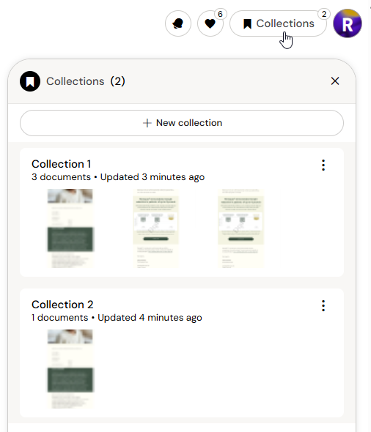Viewport: 371px width, 432px height.
Task: Open second document thumbnail in Collection 1
Action: tap(156, 228)
